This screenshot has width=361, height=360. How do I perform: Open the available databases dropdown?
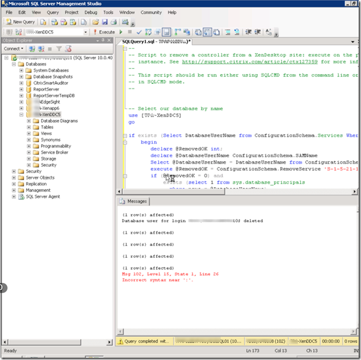(85, 32)
